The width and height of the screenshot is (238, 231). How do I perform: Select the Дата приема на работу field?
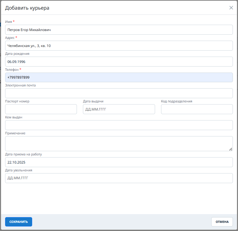point(119,162)
